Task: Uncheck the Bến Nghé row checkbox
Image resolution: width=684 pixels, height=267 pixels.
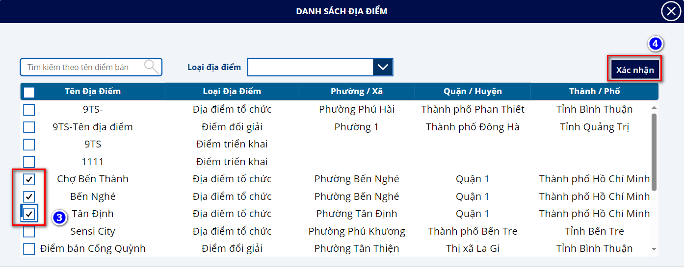Action: (x=29, y=197)
